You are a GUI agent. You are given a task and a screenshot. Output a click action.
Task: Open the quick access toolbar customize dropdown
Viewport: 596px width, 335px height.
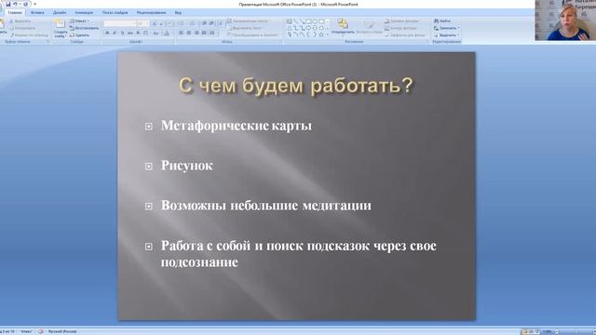click(35, 4)
